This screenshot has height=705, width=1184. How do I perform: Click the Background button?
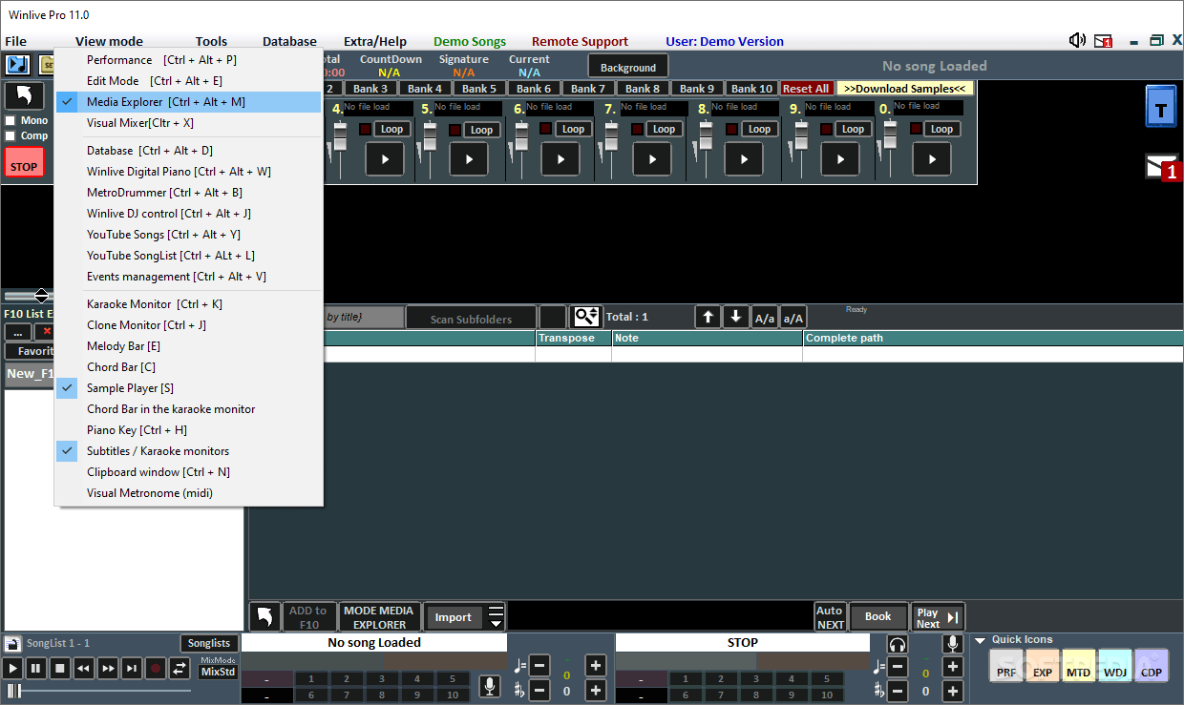(627, 67)
